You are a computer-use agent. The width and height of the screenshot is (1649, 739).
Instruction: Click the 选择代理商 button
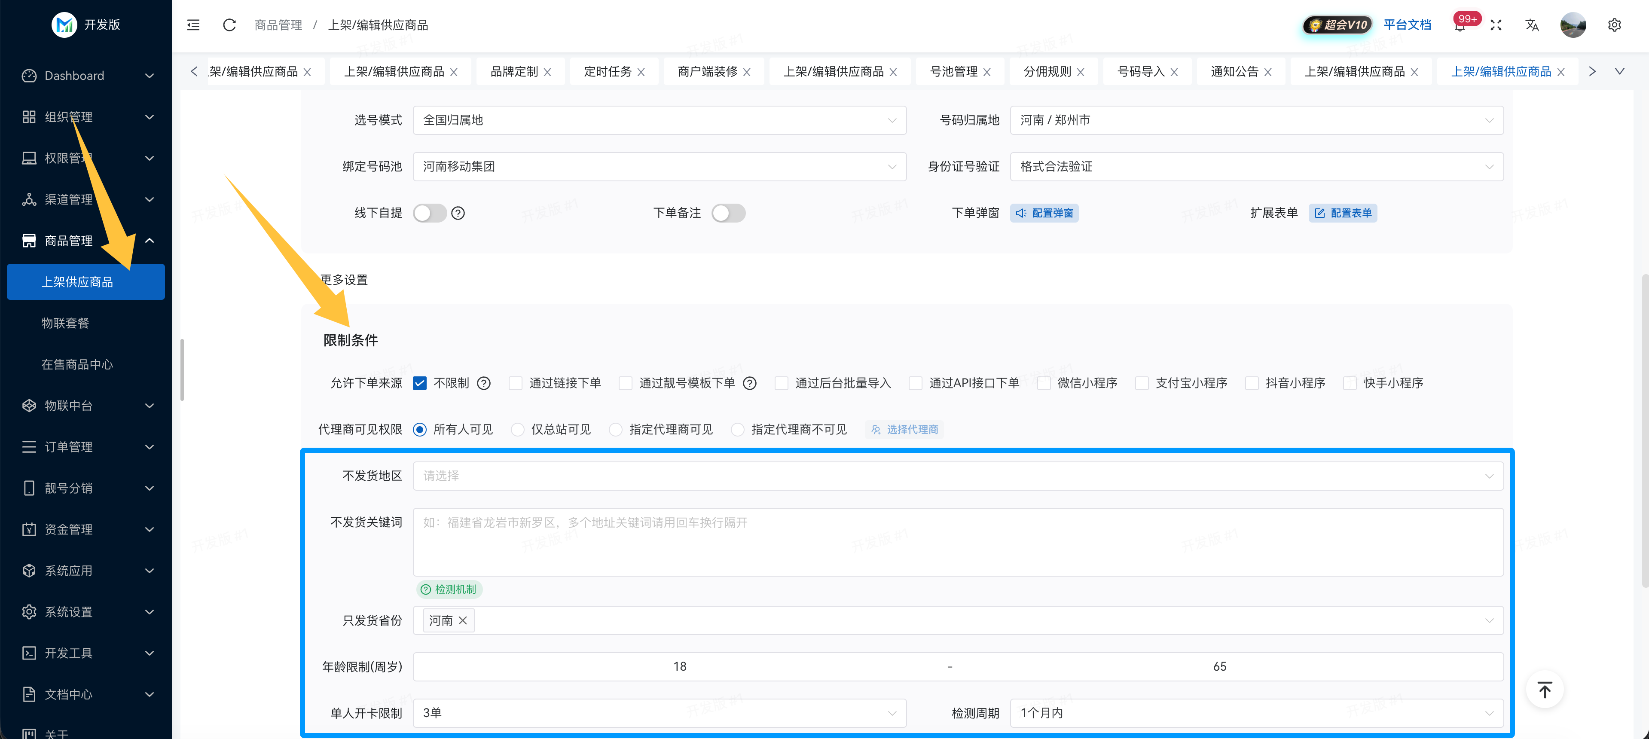point(904,429)
